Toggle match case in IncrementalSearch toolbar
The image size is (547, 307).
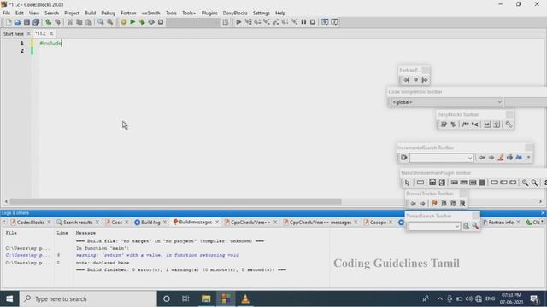click(519, 158)
